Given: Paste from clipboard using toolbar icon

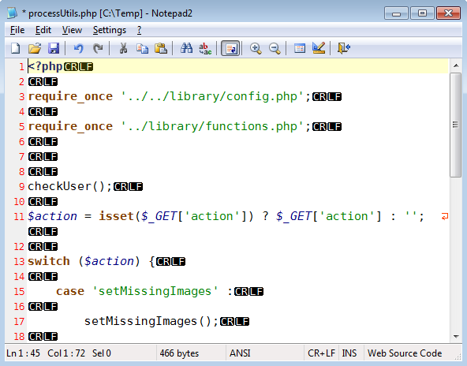Looking at the screenshot, I should [161, 48].
